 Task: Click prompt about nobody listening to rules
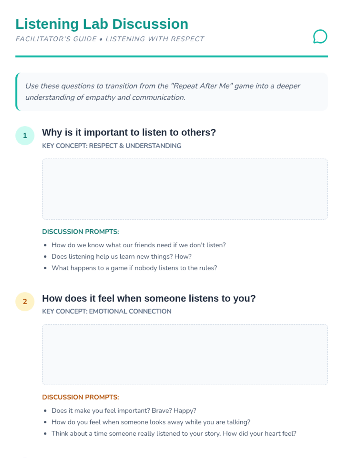[134, 268]
